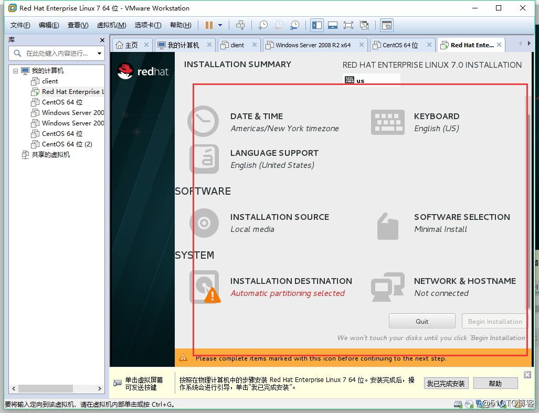This screenshot has height=413, width=539.
Task: Close the 主页 tab
Action: click(146, 45)
